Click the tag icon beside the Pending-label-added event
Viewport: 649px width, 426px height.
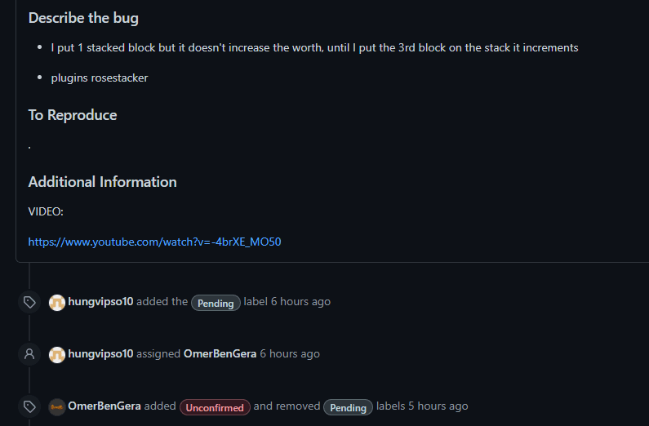click(29, 302)
